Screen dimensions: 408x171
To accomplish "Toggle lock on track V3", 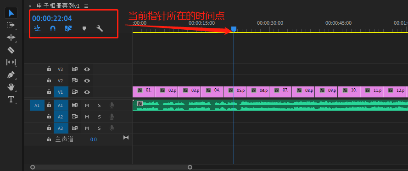I will pyautogui.click(x=49, y=69).
